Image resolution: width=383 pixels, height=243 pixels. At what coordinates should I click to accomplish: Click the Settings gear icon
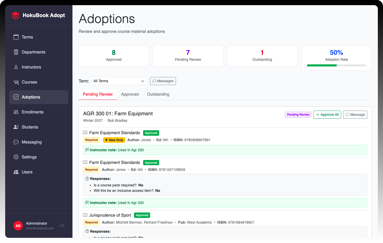tap(16, 157)
